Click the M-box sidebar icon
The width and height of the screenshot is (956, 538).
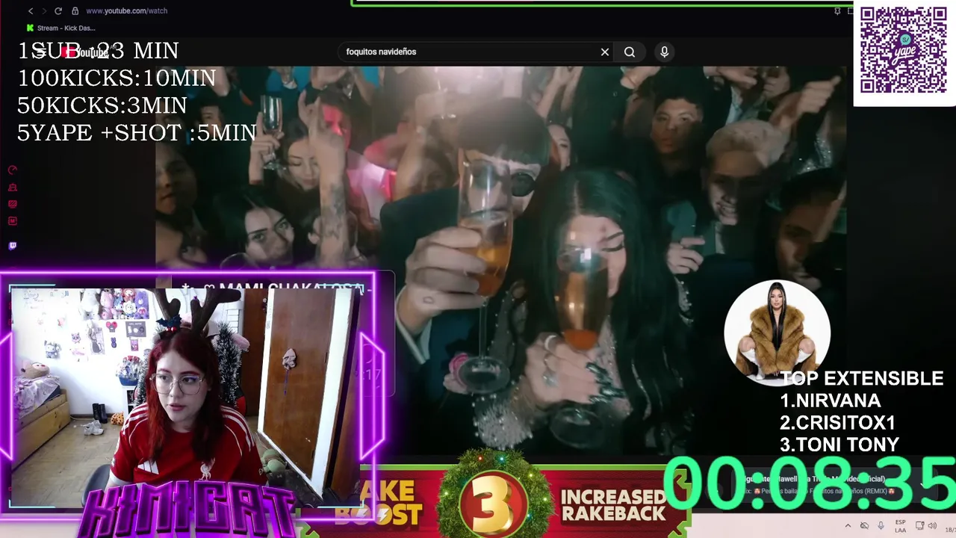point(12,221)
